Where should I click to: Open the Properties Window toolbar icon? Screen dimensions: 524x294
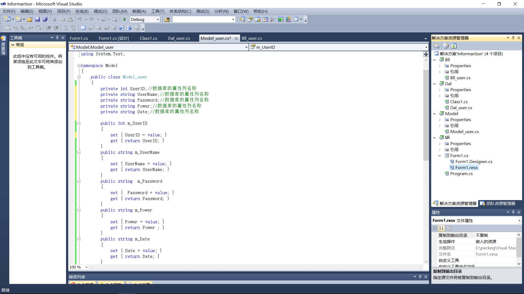[250, 19]
